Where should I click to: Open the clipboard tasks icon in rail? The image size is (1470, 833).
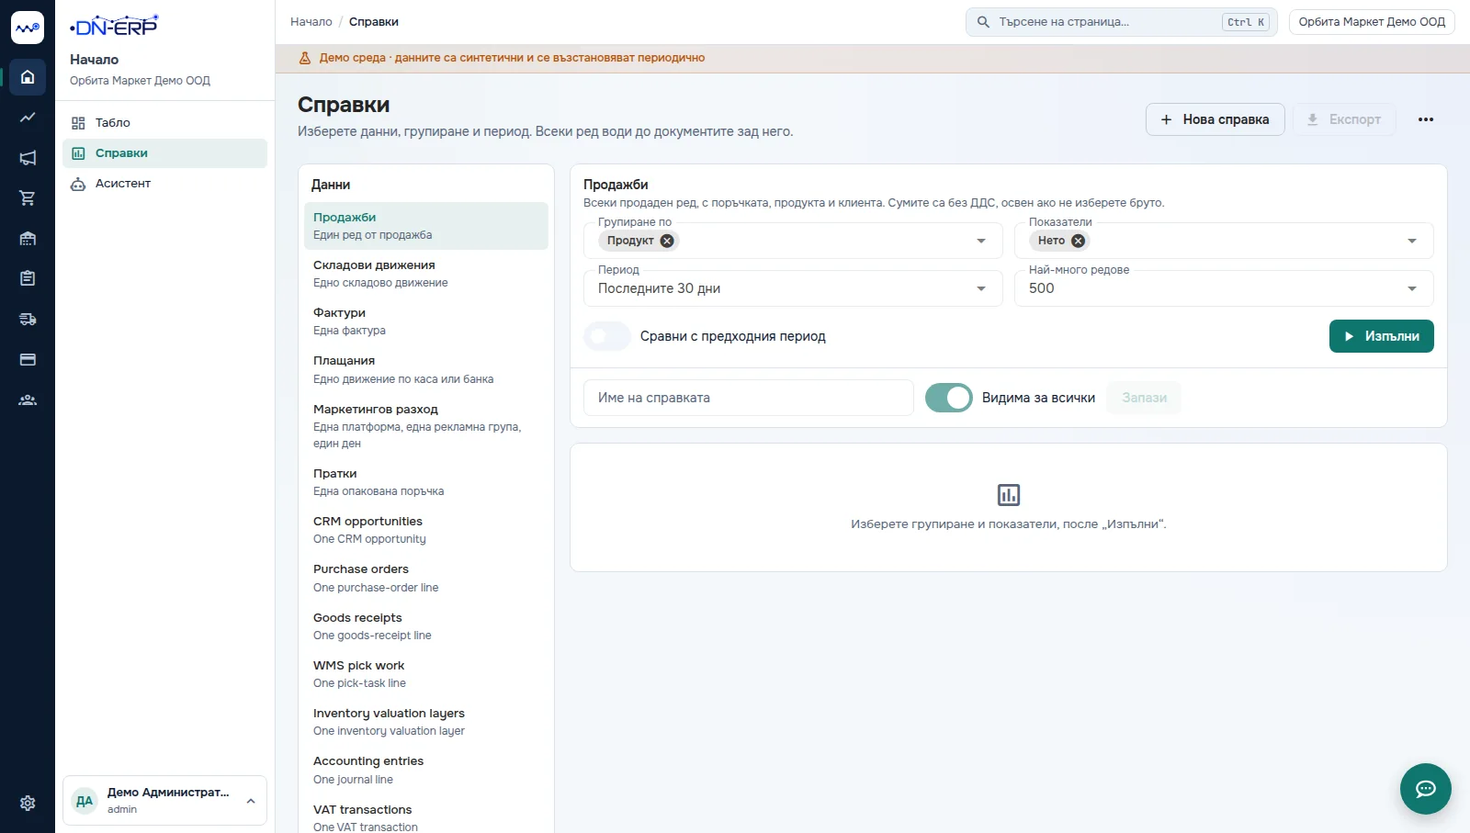28,278
